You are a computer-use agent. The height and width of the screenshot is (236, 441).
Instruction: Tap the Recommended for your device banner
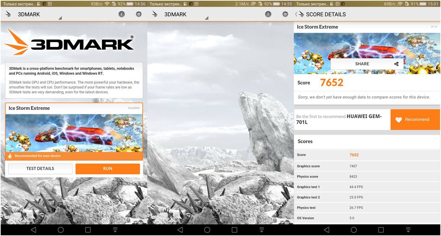74,156
